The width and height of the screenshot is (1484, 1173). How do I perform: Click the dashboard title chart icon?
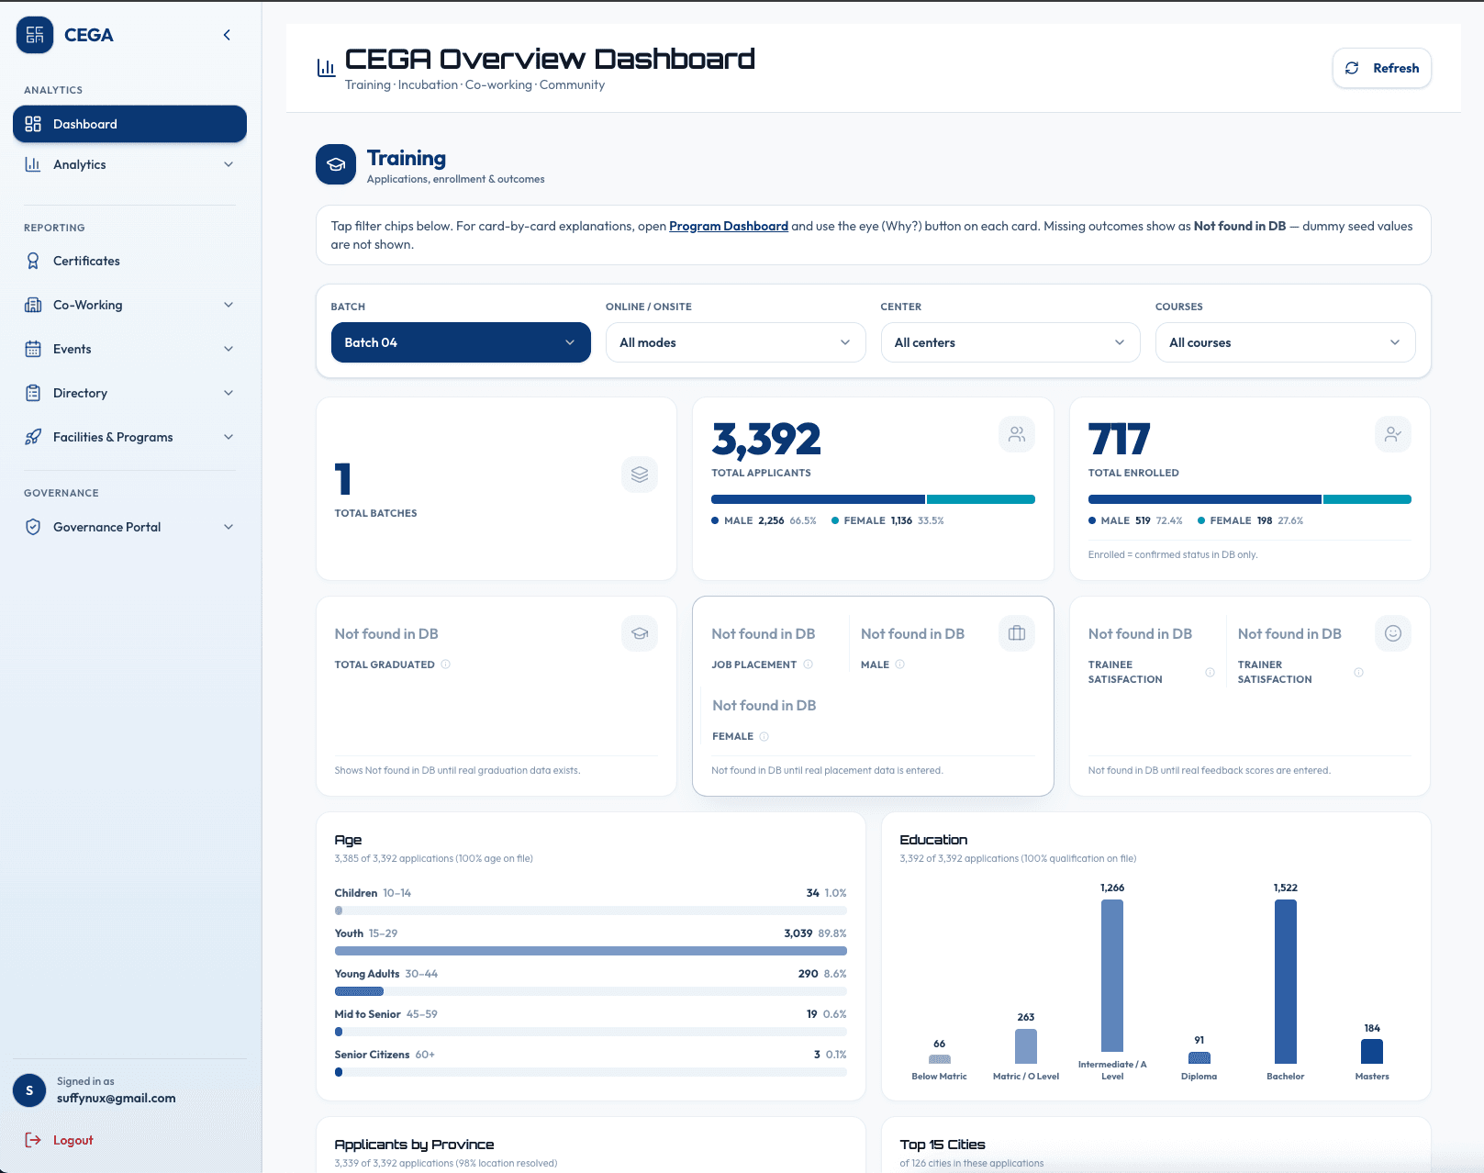click(326, 67)
